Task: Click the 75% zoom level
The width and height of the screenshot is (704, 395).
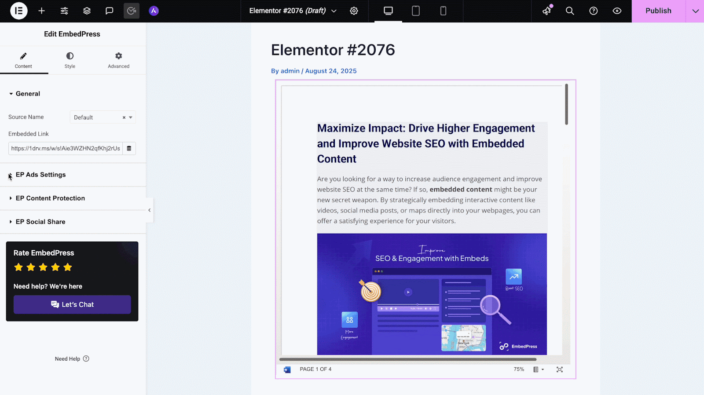Action: tap(519, 369)
